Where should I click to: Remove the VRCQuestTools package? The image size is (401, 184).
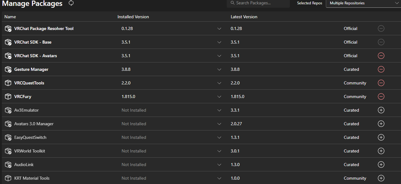[381, 83]
